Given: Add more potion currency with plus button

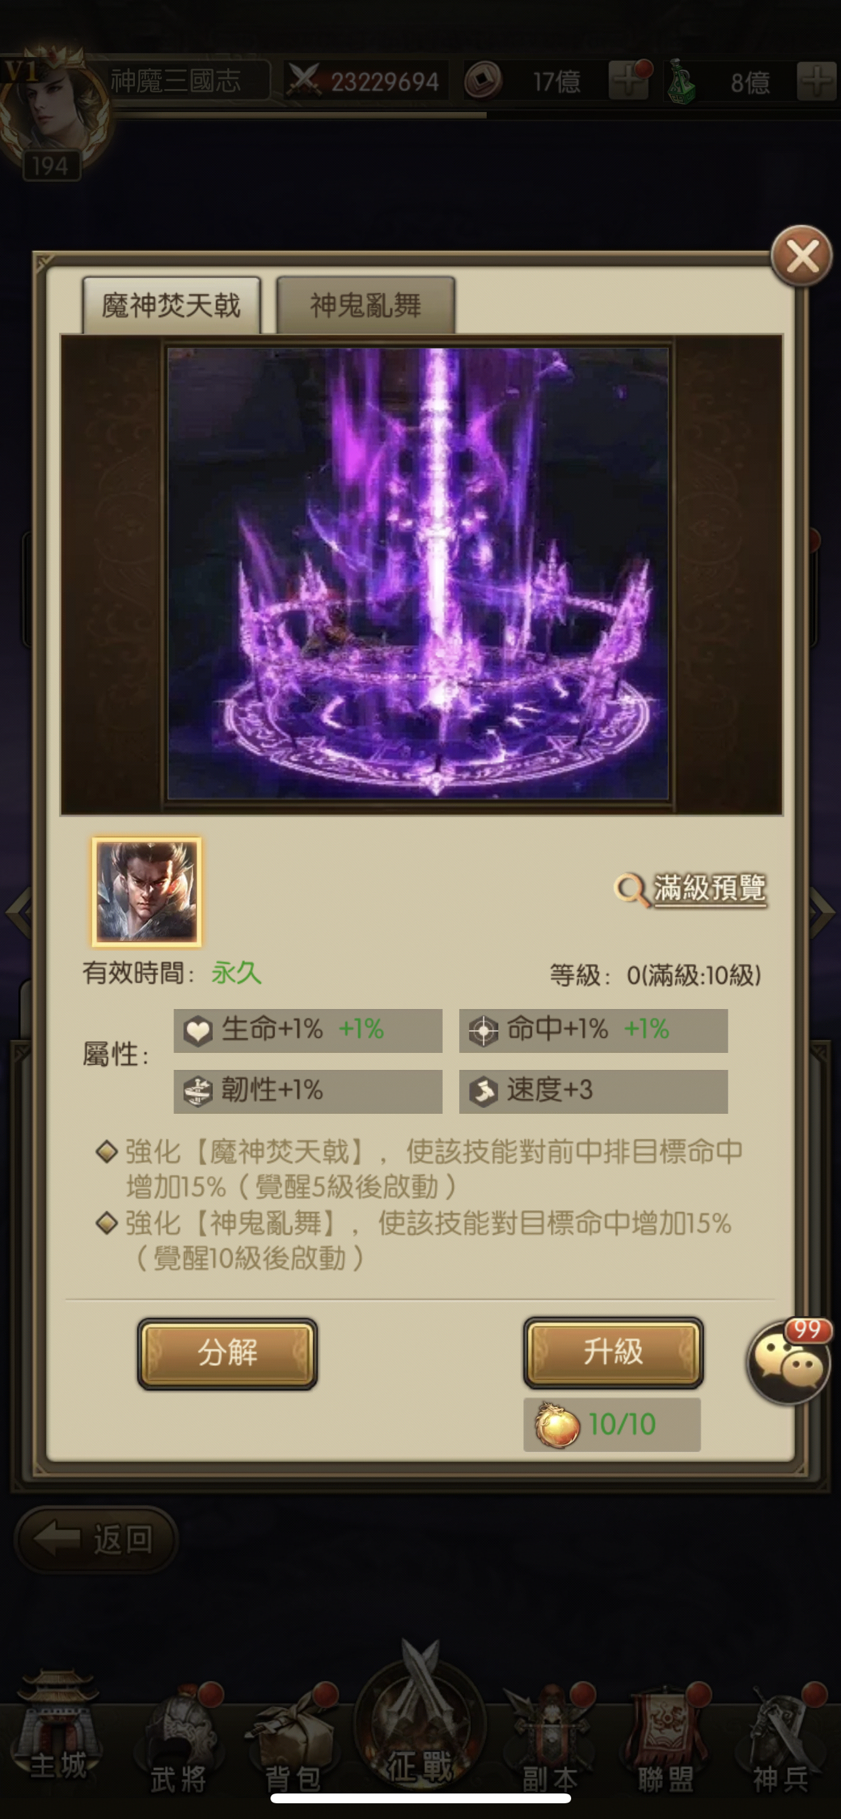Looking at the screenshot, I should (x=817, y=81).
